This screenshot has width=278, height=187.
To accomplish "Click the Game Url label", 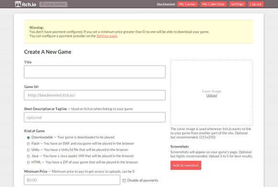I will [31, 87].
